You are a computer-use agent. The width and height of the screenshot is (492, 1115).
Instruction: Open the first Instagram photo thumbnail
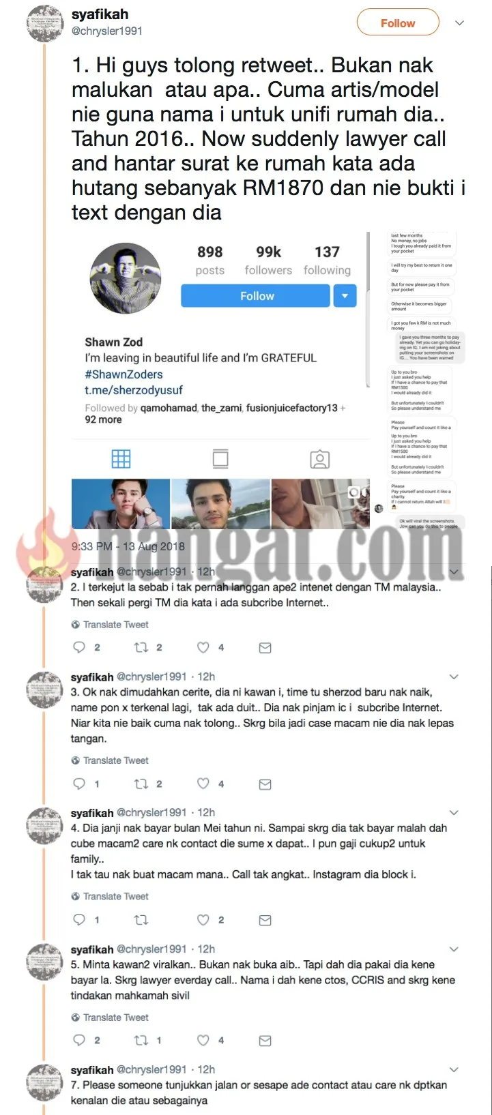(x=121, y=504)
